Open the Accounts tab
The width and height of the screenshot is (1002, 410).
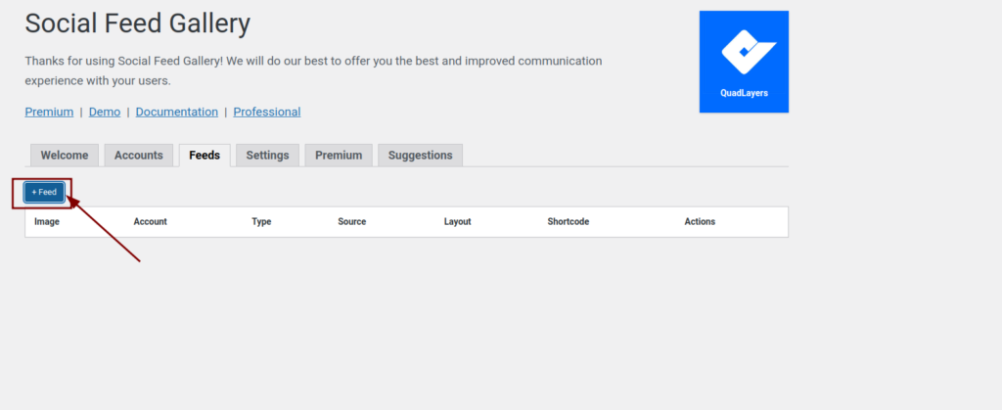[x=138, y=156]
